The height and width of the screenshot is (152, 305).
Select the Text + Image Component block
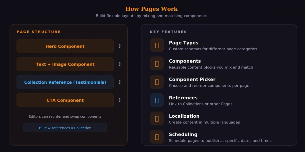(x=65, y=64)
